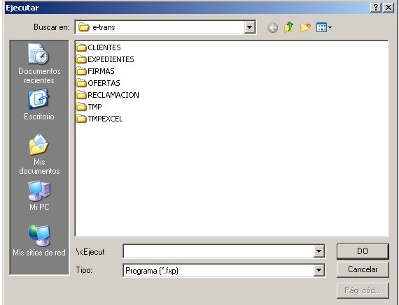Select Mis documentos shortcut
This screenshot has height=305, width=399.
pyautogui.click(x=39, y=154)
